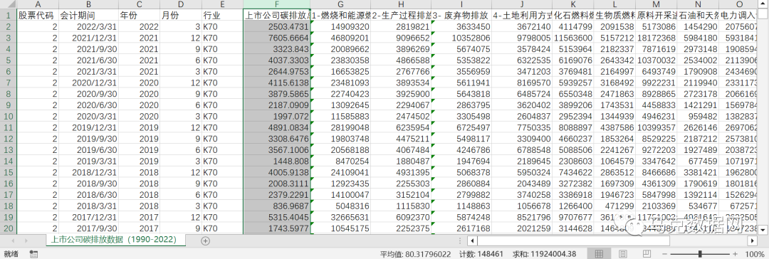The image size is (769, 259).
Task: Select cell with value 46809201
Action: click(x=341, y=37)
